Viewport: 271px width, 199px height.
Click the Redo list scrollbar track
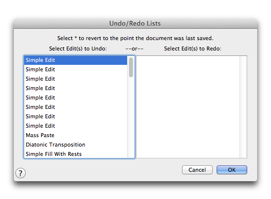click(243, 107)
